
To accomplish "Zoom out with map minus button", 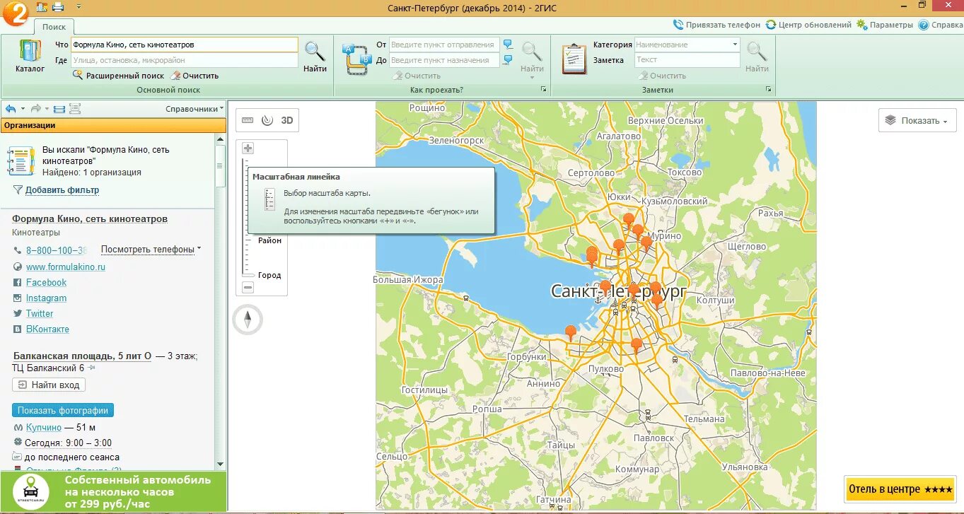I will pos(248,287).
